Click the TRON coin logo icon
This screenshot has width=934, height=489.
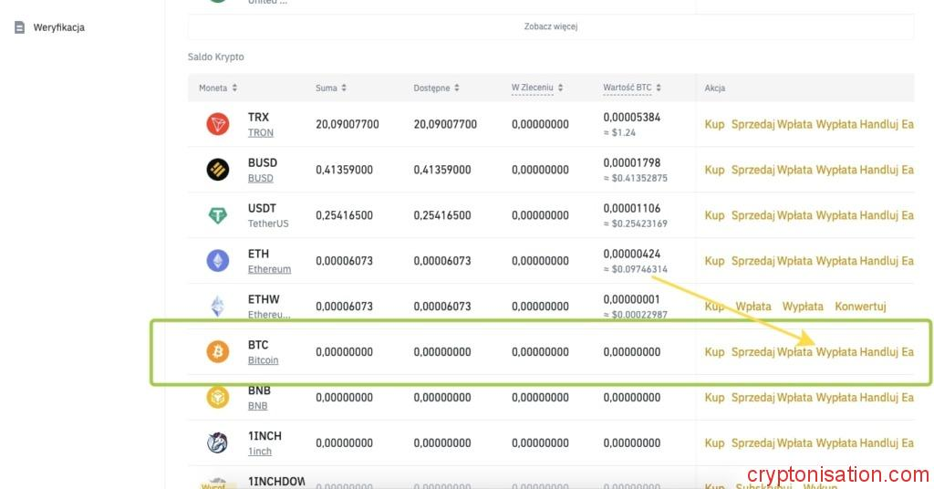pyautogui.click(x=218, y=124)
